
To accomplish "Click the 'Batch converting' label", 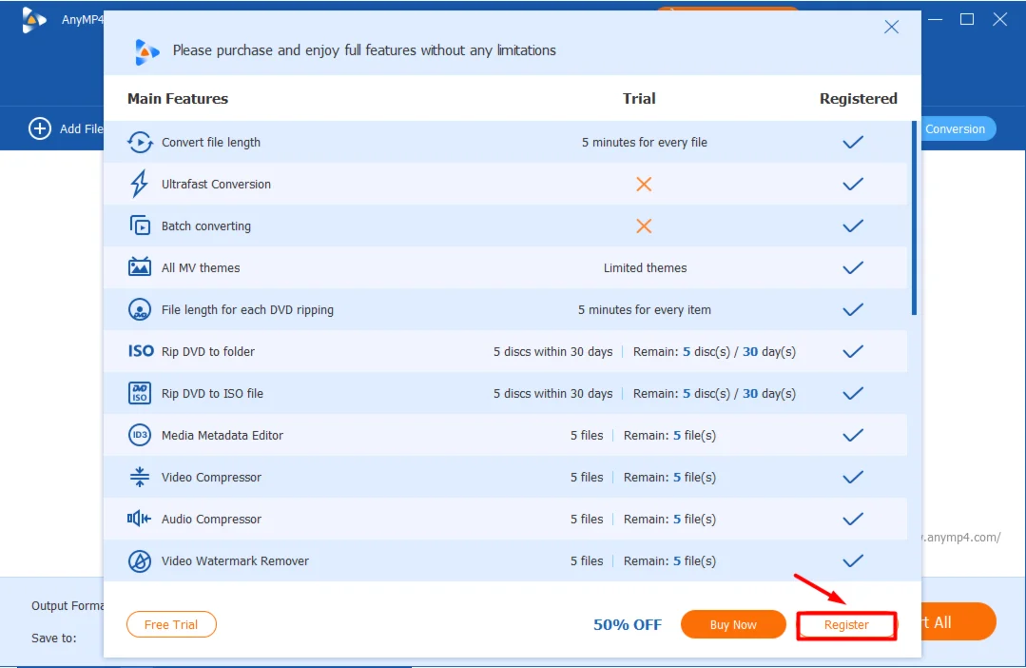I will click(x=206, y=226).
